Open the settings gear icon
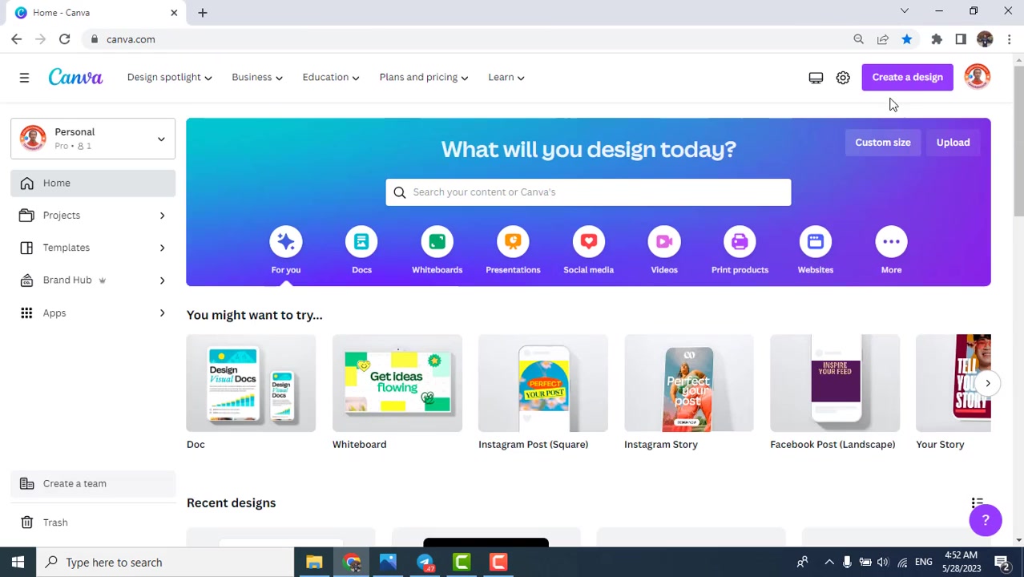 pyautogui.click(x=842, y=77)
